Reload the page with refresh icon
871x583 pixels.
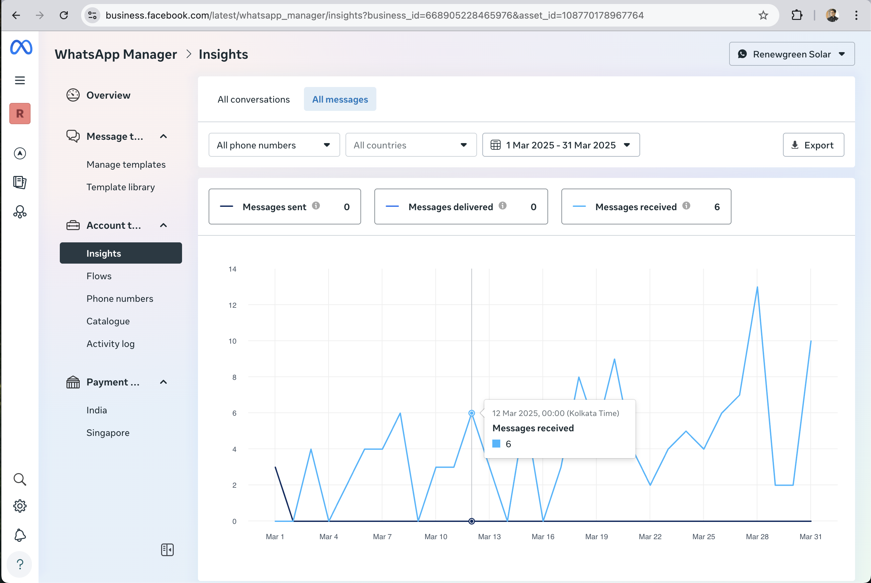pos(64,15)
